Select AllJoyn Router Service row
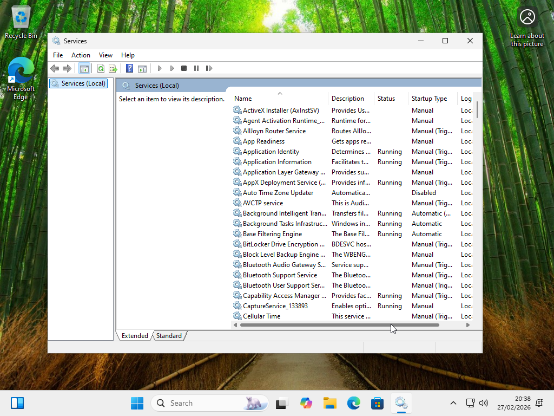The height and width of the screenshot is (416, 554). (x=352, y=131)
